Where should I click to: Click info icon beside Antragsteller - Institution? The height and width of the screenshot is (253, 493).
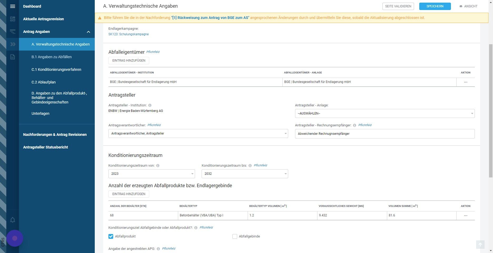point(150,105)
